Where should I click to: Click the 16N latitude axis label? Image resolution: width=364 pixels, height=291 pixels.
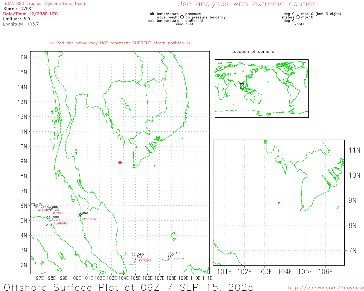pyautogui.click(x=22, y=57)
